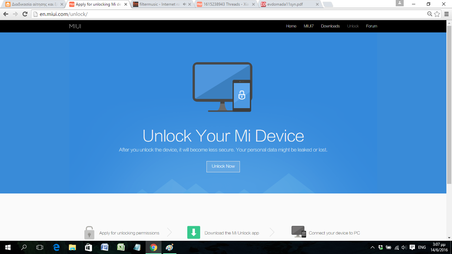Viewport: 452px width, 254px height.
Task: Click the MIUI logo in header
Action: pos(75,26)
